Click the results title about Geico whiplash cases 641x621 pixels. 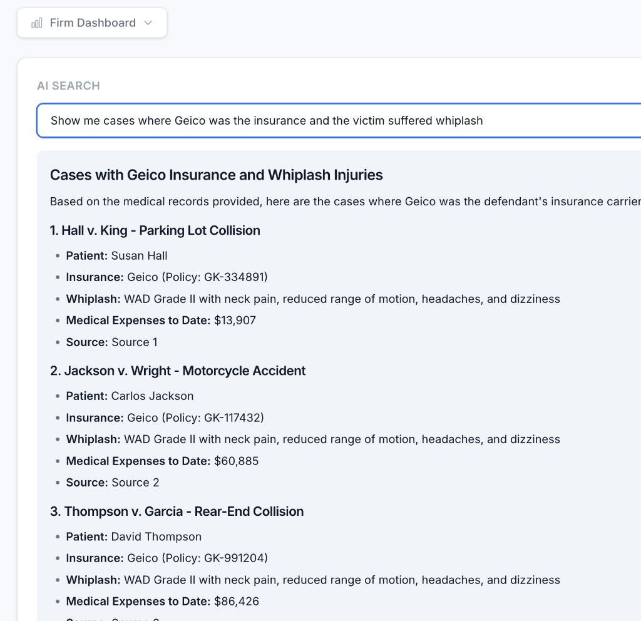click(x=217, y=175)
